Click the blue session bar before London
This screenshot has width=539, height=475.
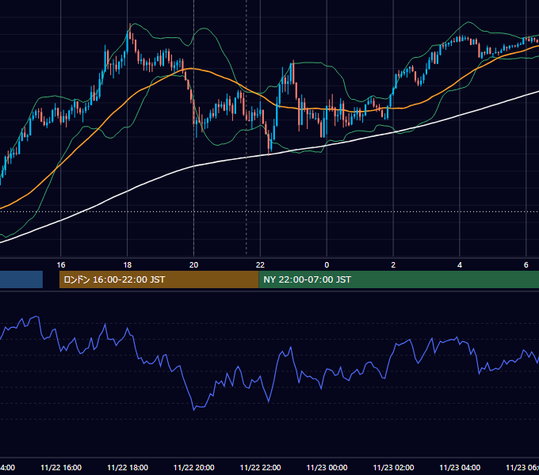(x=21, y=279)
